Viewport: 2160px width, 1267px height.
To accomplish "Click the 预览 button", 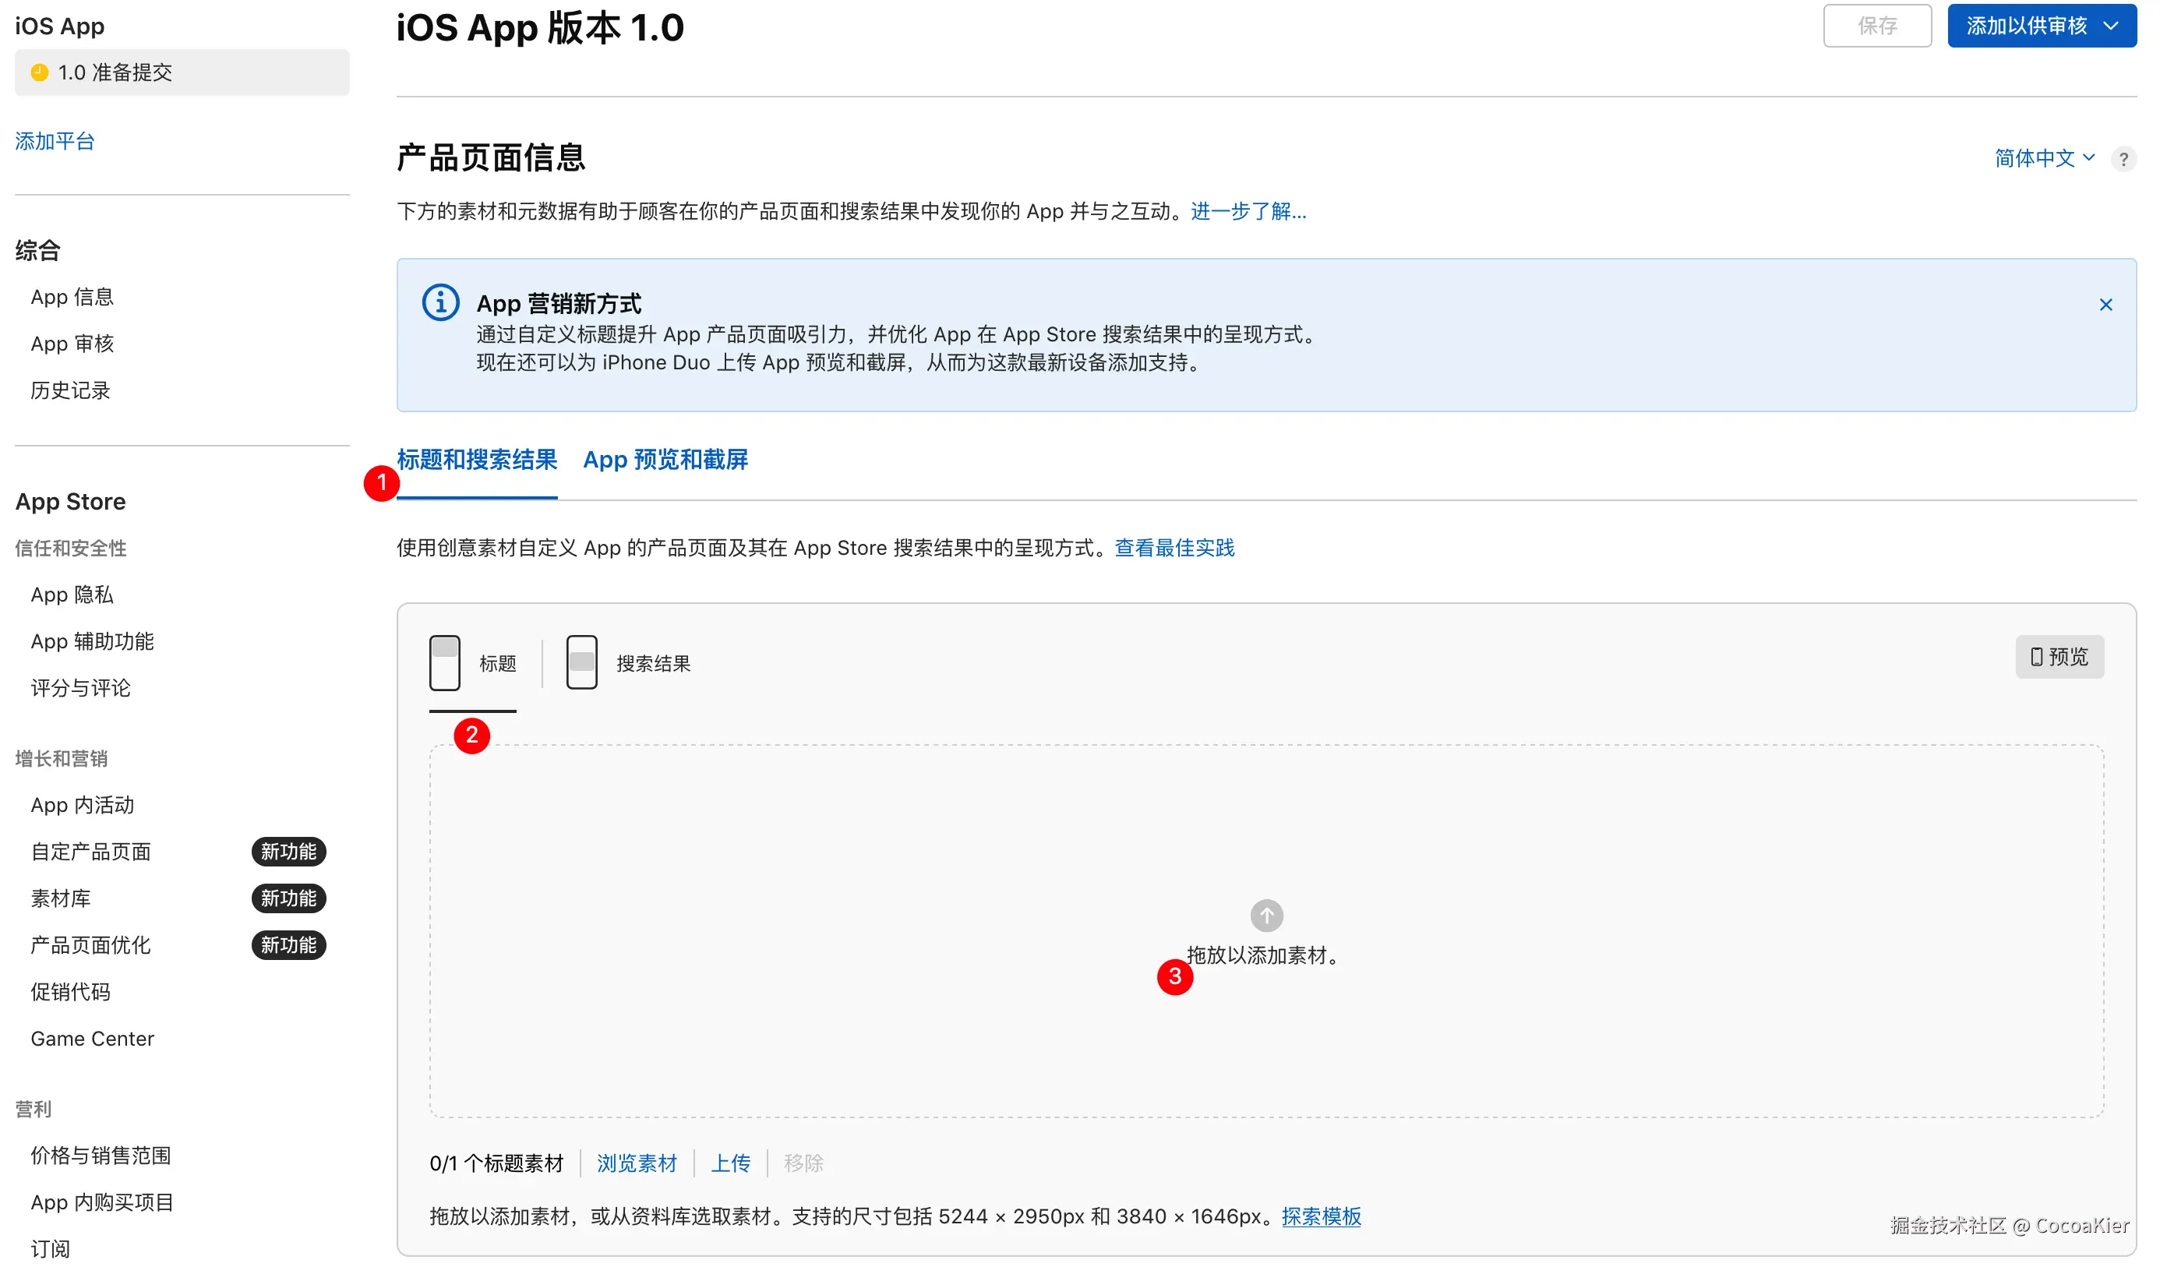I will (2059, 658).
